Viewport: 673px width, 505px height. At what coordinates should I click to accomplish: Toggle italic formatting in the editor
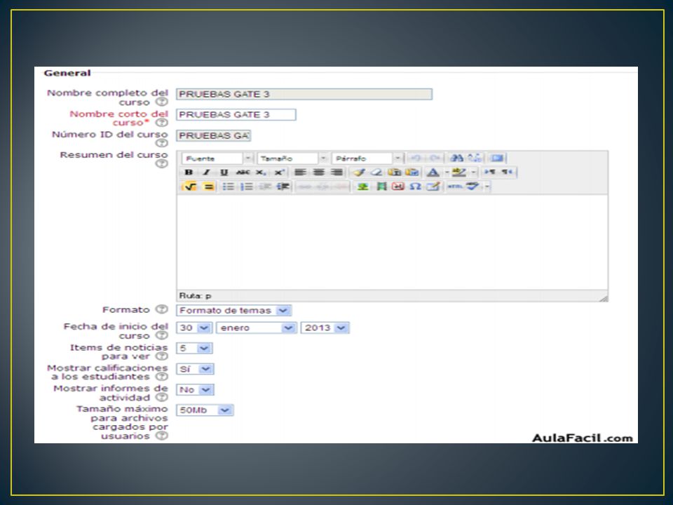206,173
